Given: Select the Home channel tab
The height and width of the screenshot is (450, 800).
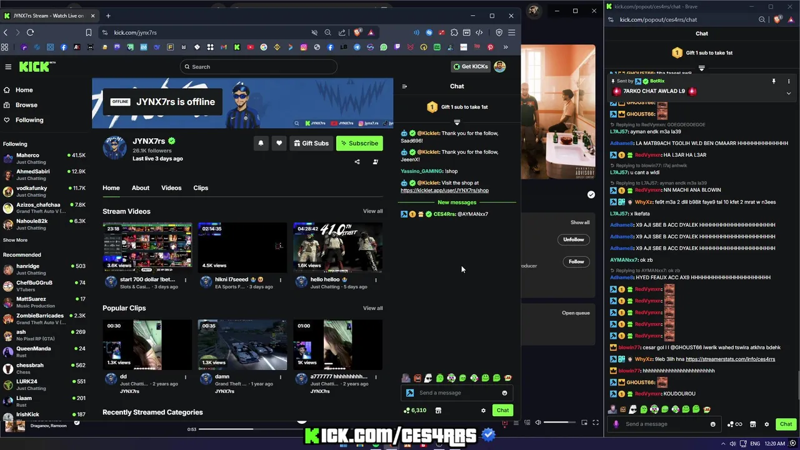Looking at the screenshot, I should pyautogui.click(x=111, y=188).
